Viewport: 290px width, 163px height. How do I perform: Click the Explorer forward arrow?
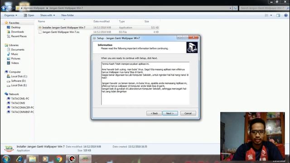click(10, 8)
